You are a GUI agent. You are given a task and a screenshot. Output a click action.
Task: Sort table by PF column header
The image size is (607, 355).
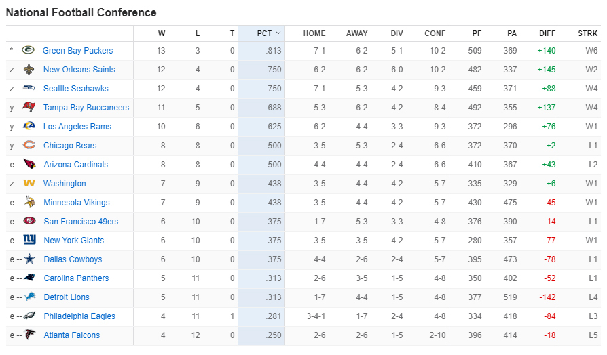pyautogui.click(x=477, y=33)
